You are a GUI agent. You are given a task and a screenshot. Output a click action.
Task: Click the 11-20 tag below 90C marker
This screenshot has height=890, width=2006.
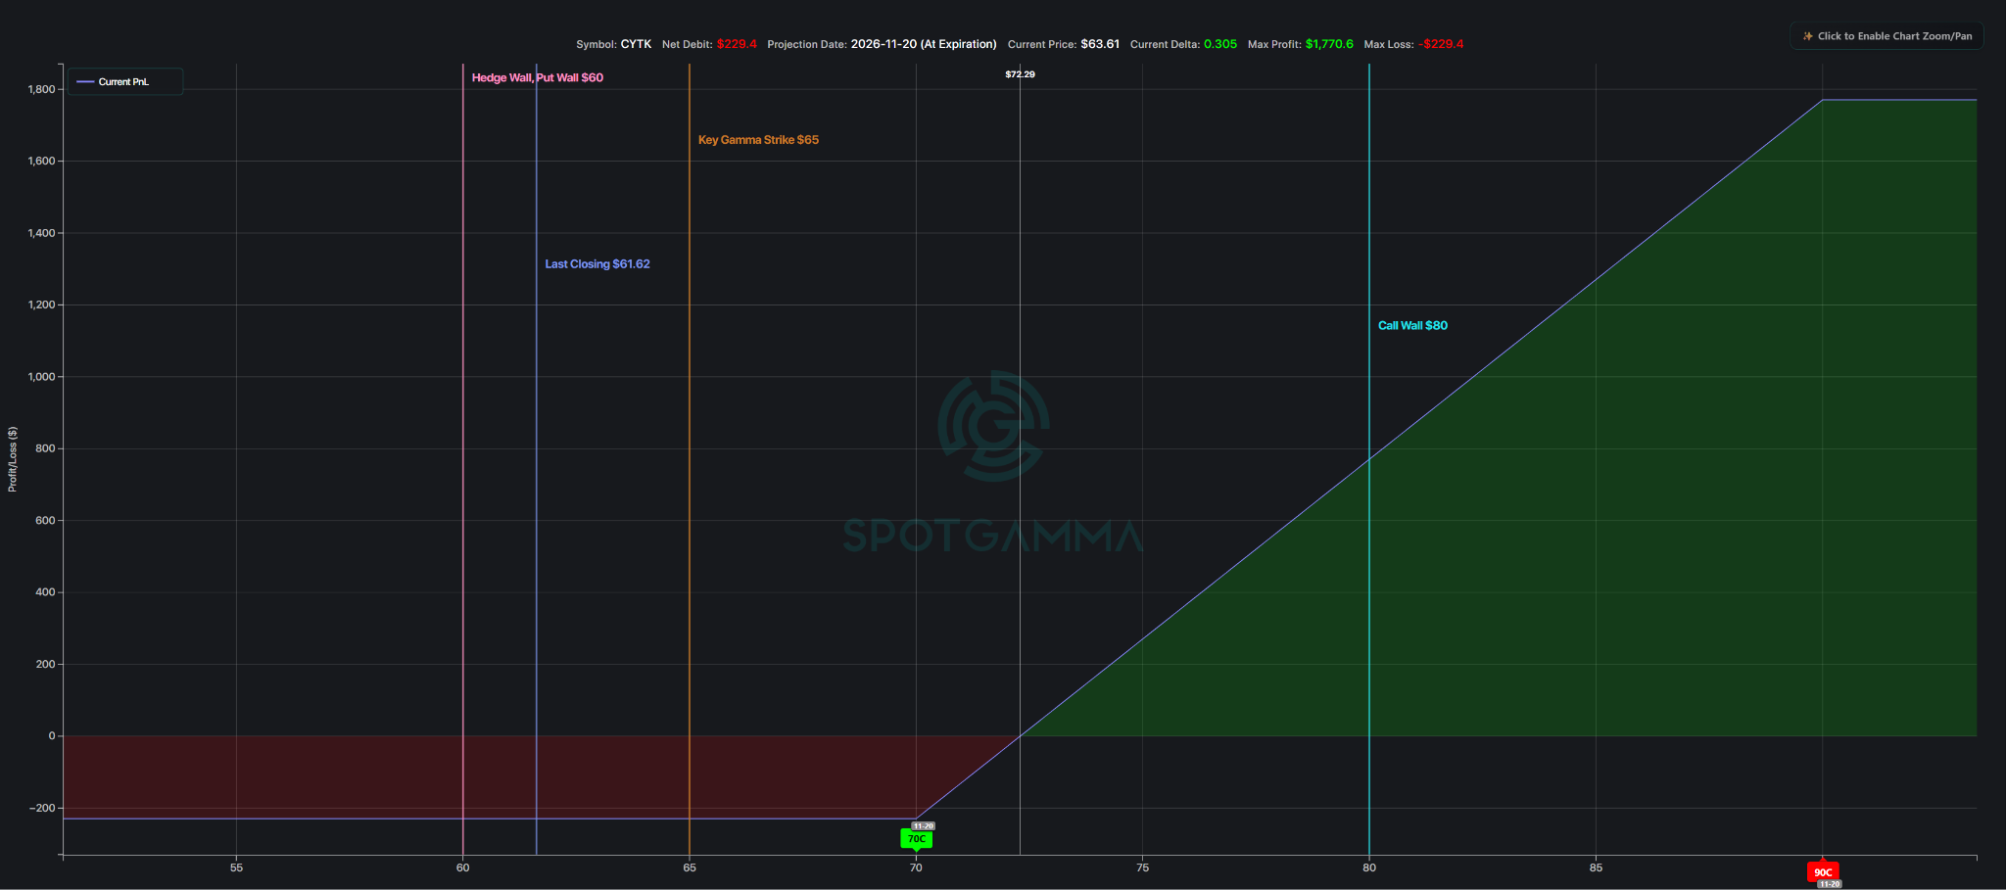pos(1829,884)
